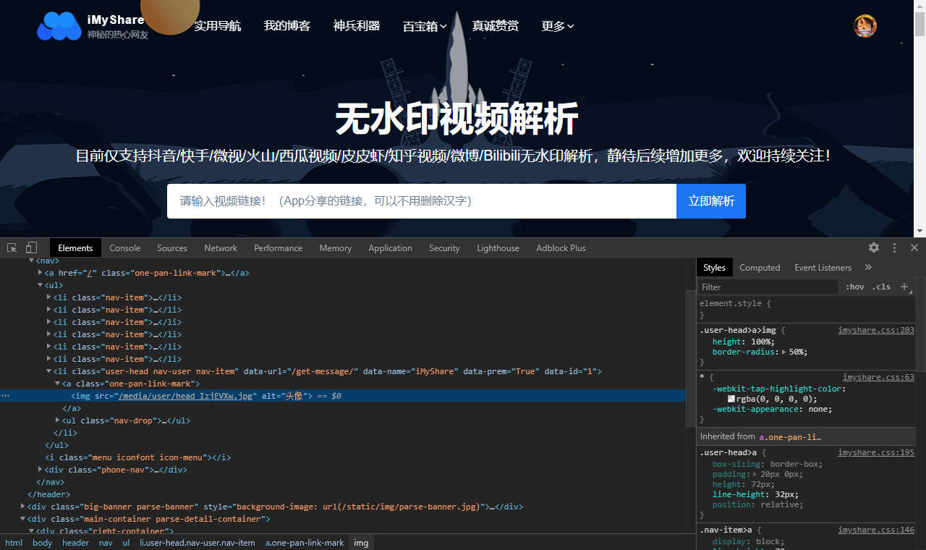Toggle the device toolbar icon

pyautogui.click(x=30, y=247)
